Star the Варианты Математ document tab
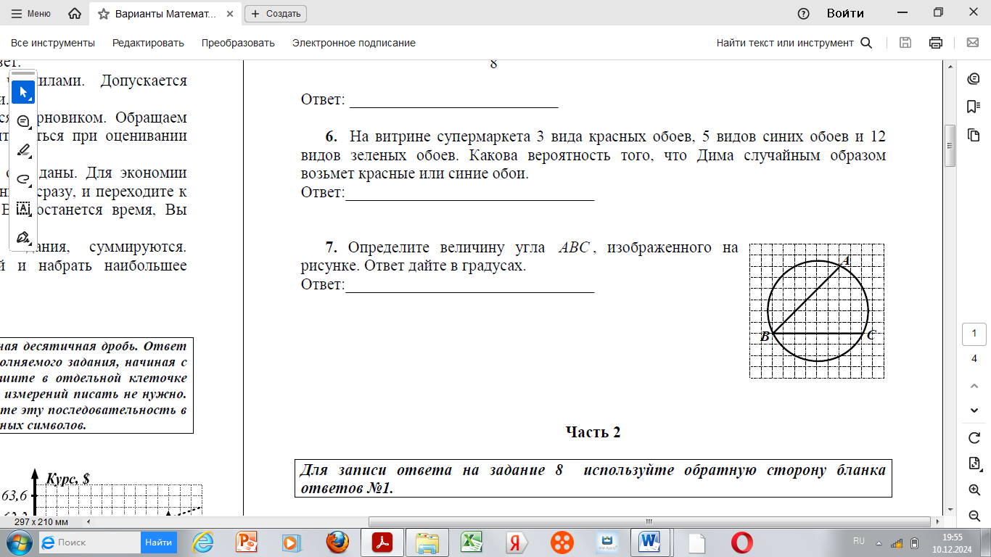 (x=104, y=13)
